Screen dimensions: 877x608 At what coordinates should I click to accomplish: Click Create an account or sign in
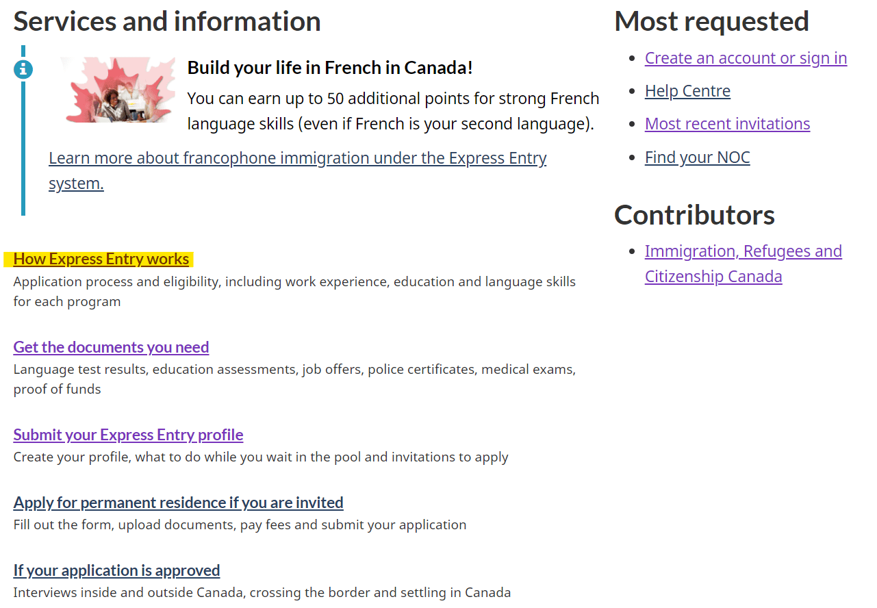tap(746, 58)
